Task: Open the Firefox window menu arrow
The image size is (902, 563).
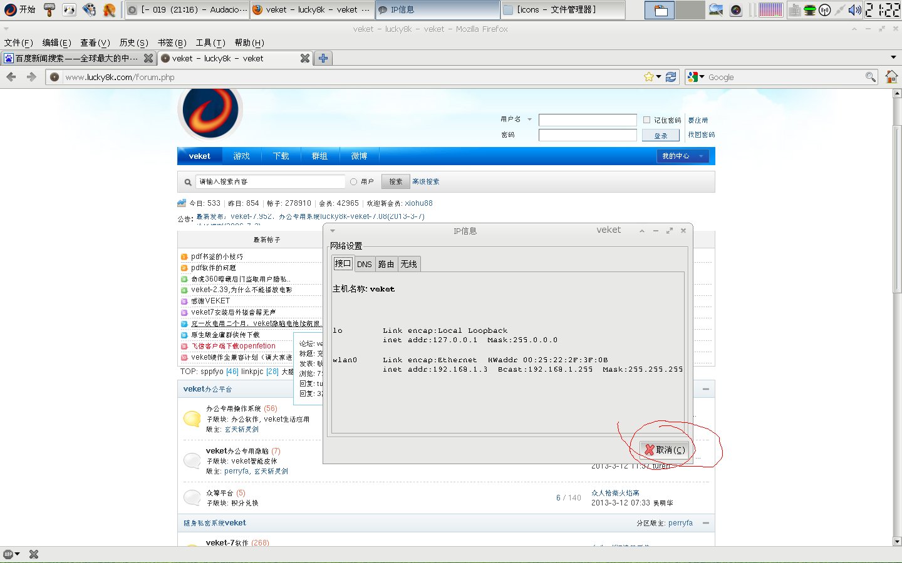Action: pos(6,29)
